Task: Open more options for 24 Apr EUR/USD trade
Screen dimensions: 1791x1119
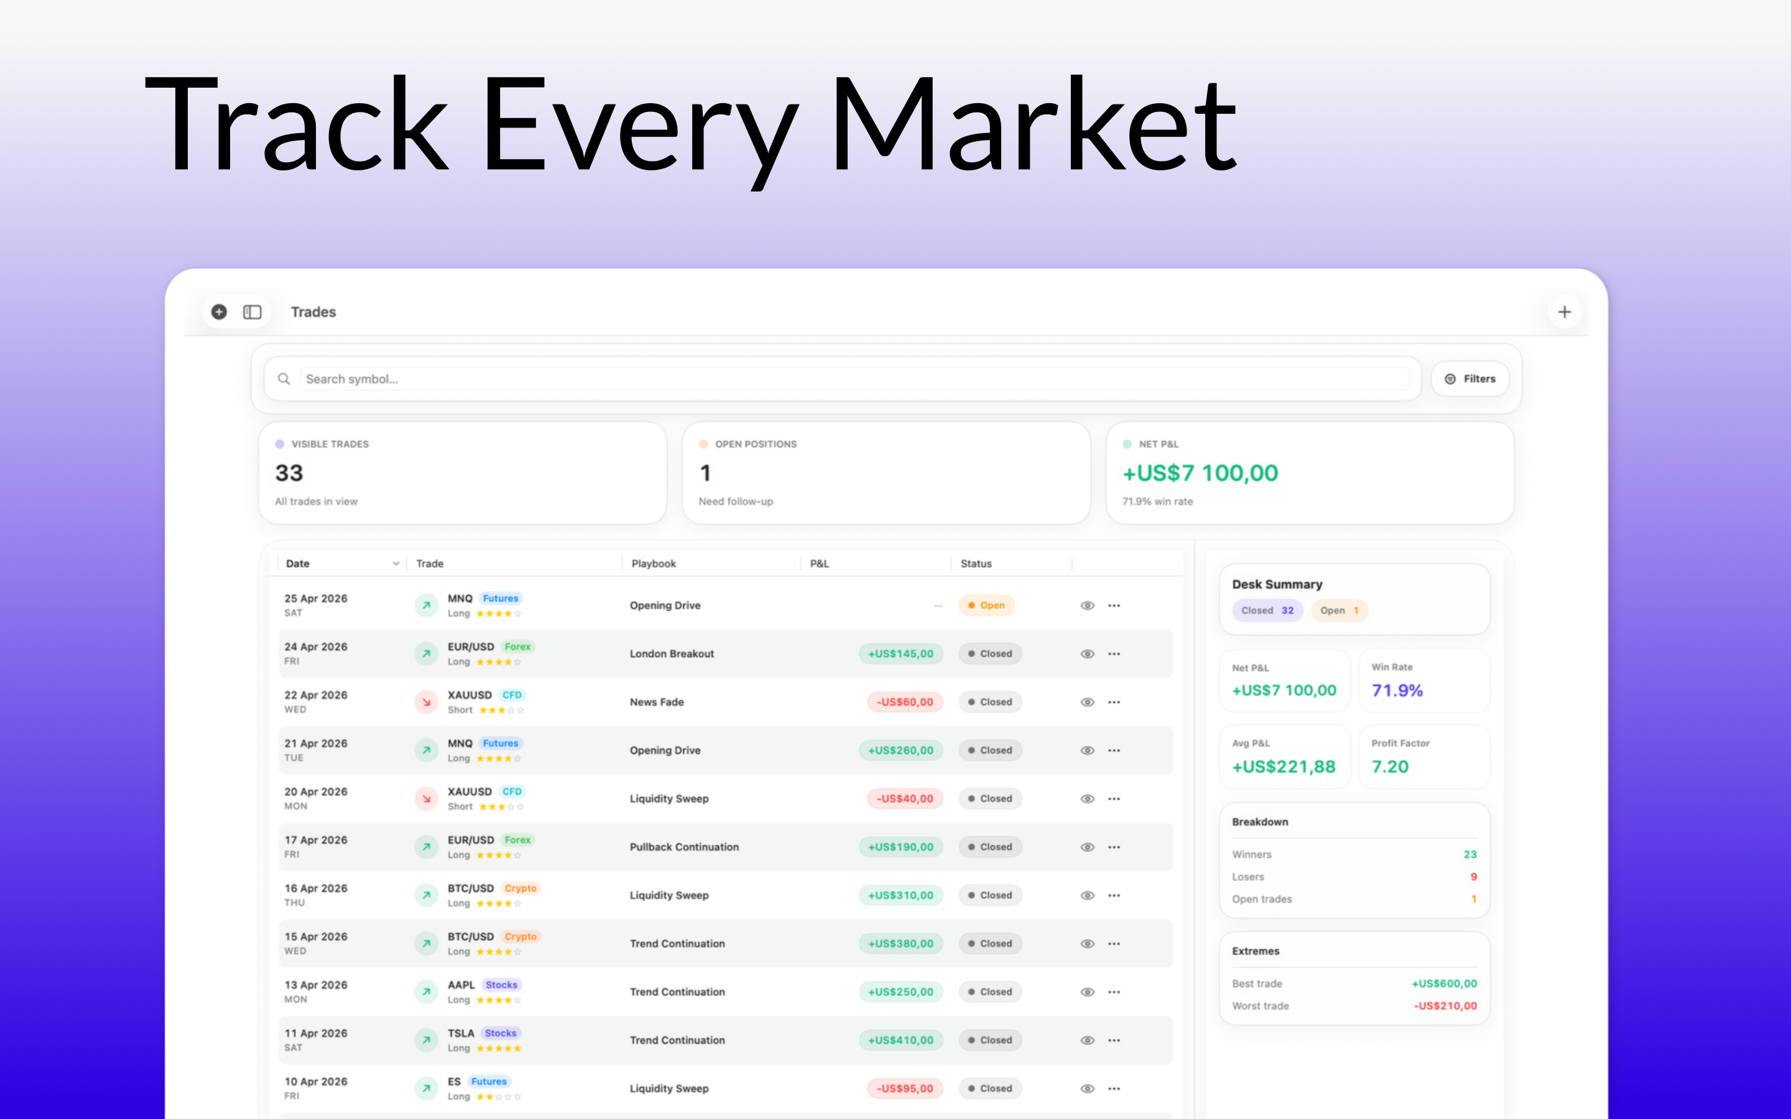Action: [x=1114, y=654]
